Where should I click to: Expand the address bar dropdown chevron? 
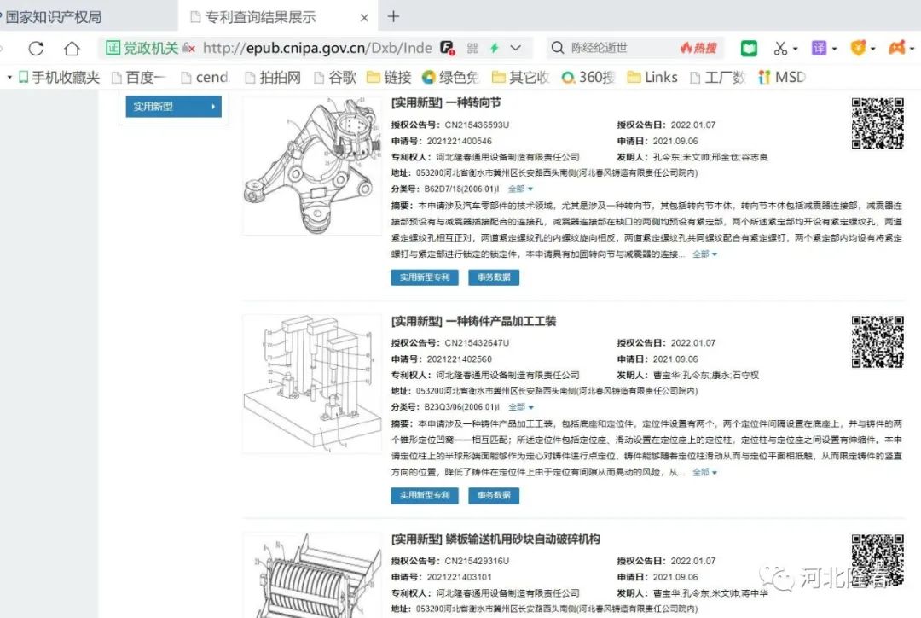[516, 48]
